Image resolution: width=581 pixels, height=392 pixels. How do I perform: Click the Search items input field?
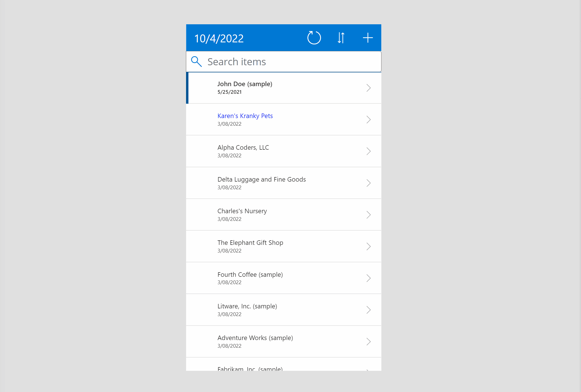283,61
